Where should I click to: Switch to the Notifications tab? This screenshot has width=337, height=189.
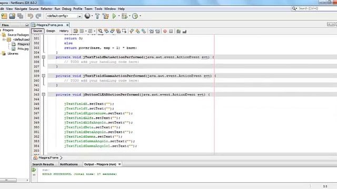tap(69, 164)
